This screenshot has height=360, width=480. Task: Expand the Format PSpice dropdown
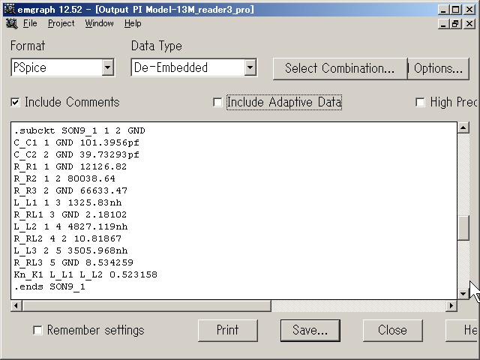[108, 67]
